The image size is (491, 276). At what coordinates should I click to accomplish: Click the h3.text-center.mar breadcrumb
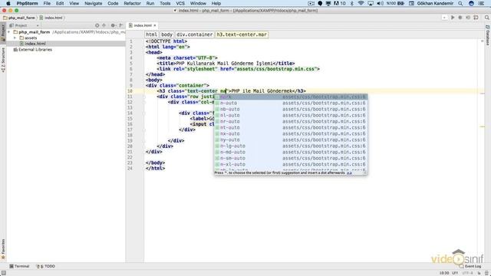[242, 34]
